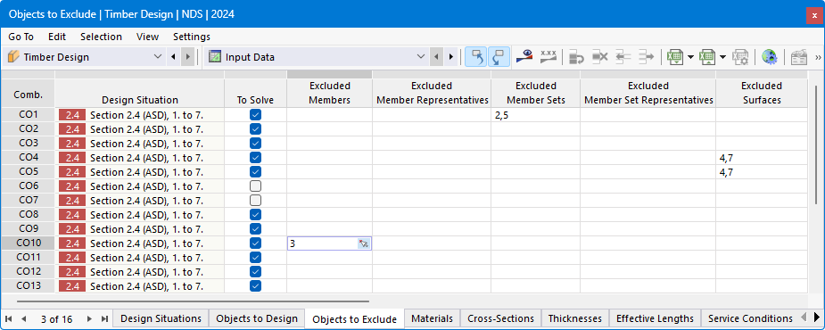Screen dimensions: 825x330
Task: Open the Input Data dropdown
Action: pos(421,57)
